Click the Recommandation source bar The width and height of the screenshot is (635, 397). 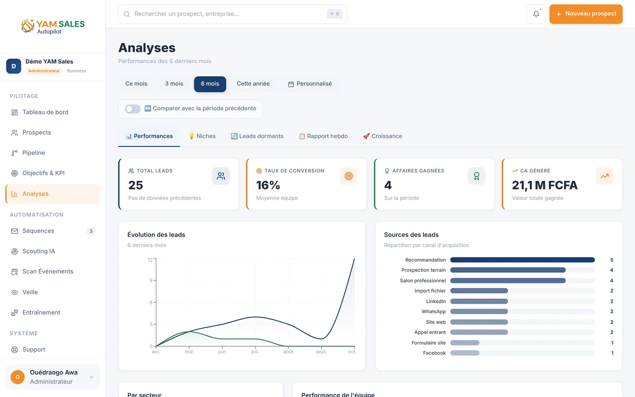[x=522, y=260]
